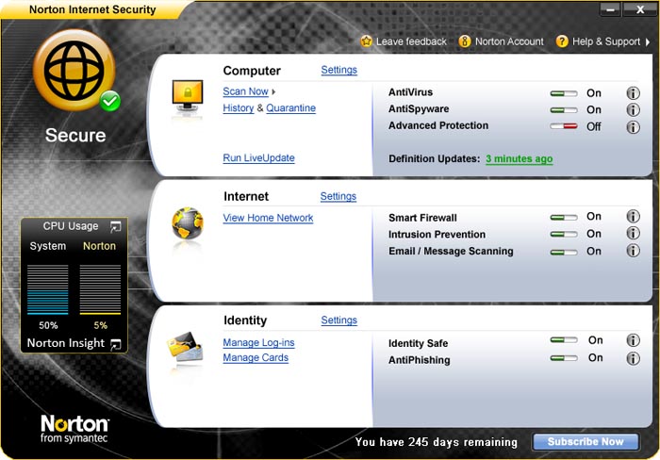The image size is (660, 460).
Task: Expand the Help & Support menu arrow
Action: (648, 42)
